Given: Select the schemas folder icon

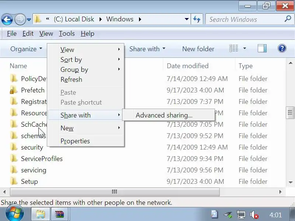Looking at the screenshot, I should (x=14, y=136).
